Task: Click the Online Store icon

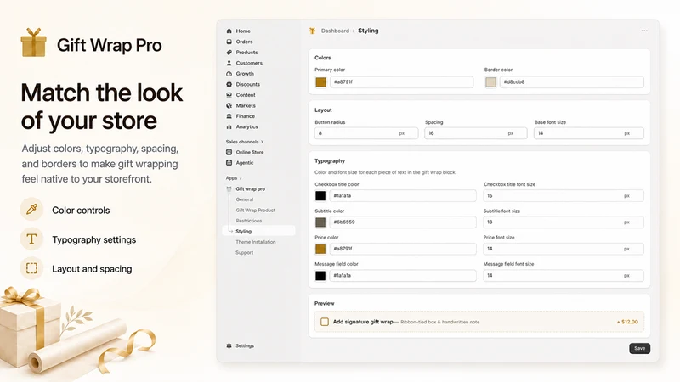Action: (229, 152)
